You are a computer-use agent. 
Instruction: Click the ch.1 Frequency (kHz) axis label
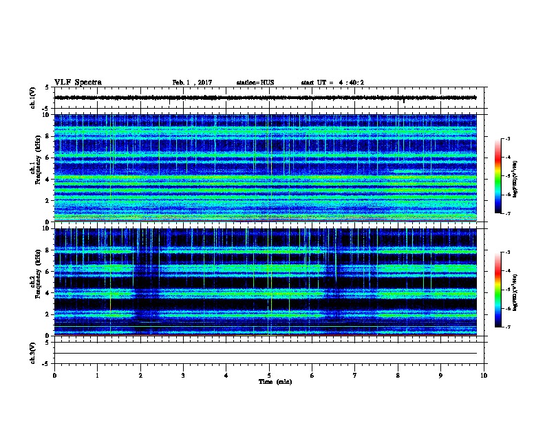36,160
